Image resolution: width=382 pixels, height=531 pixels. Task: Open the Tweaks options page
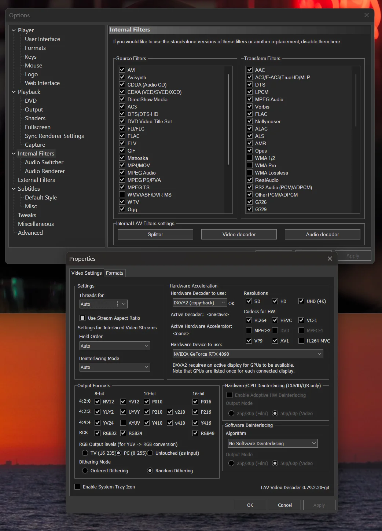(27, 215)
